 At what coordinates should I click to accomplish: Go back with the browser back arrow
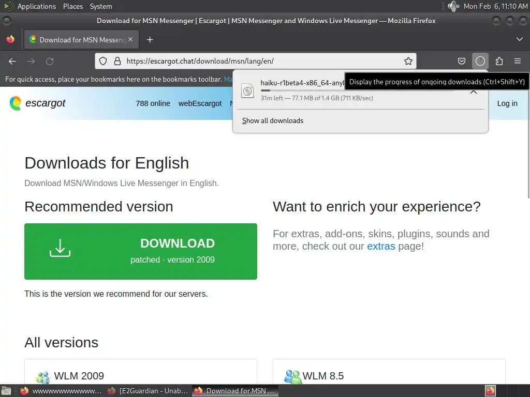(12, 61)
